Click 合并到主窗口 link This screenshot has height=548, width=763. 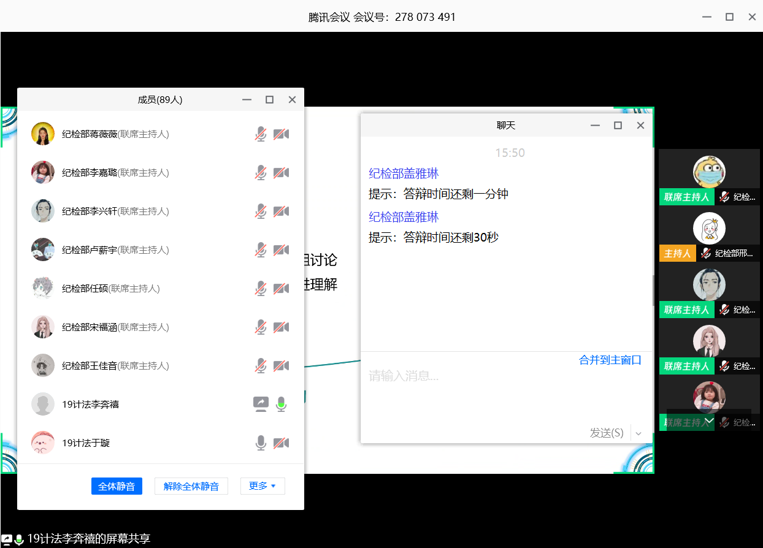pos(610,360)
